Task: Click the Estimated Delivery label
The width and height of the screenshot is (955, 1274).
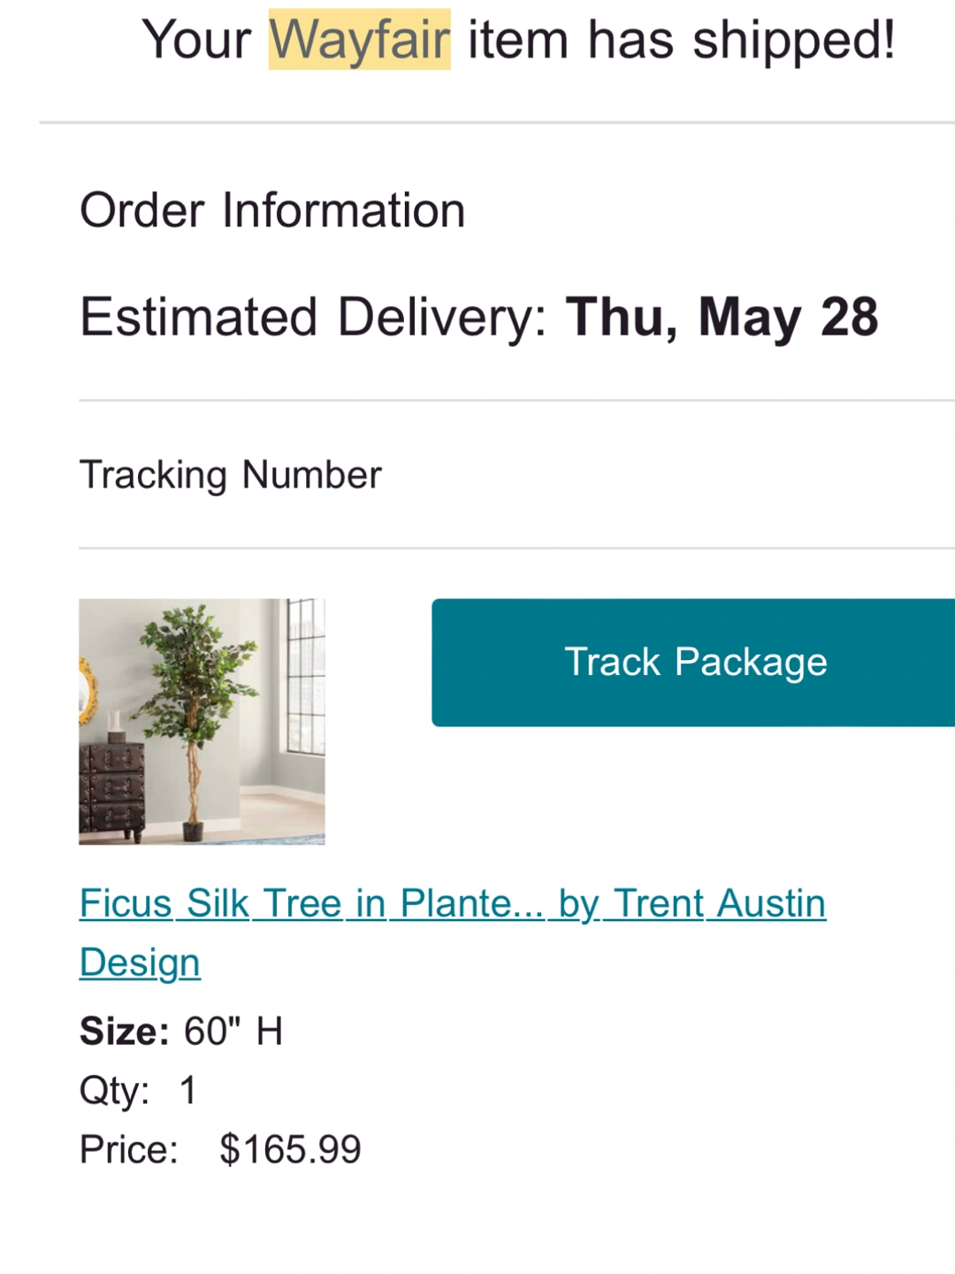Action: (x=314, y=317)
